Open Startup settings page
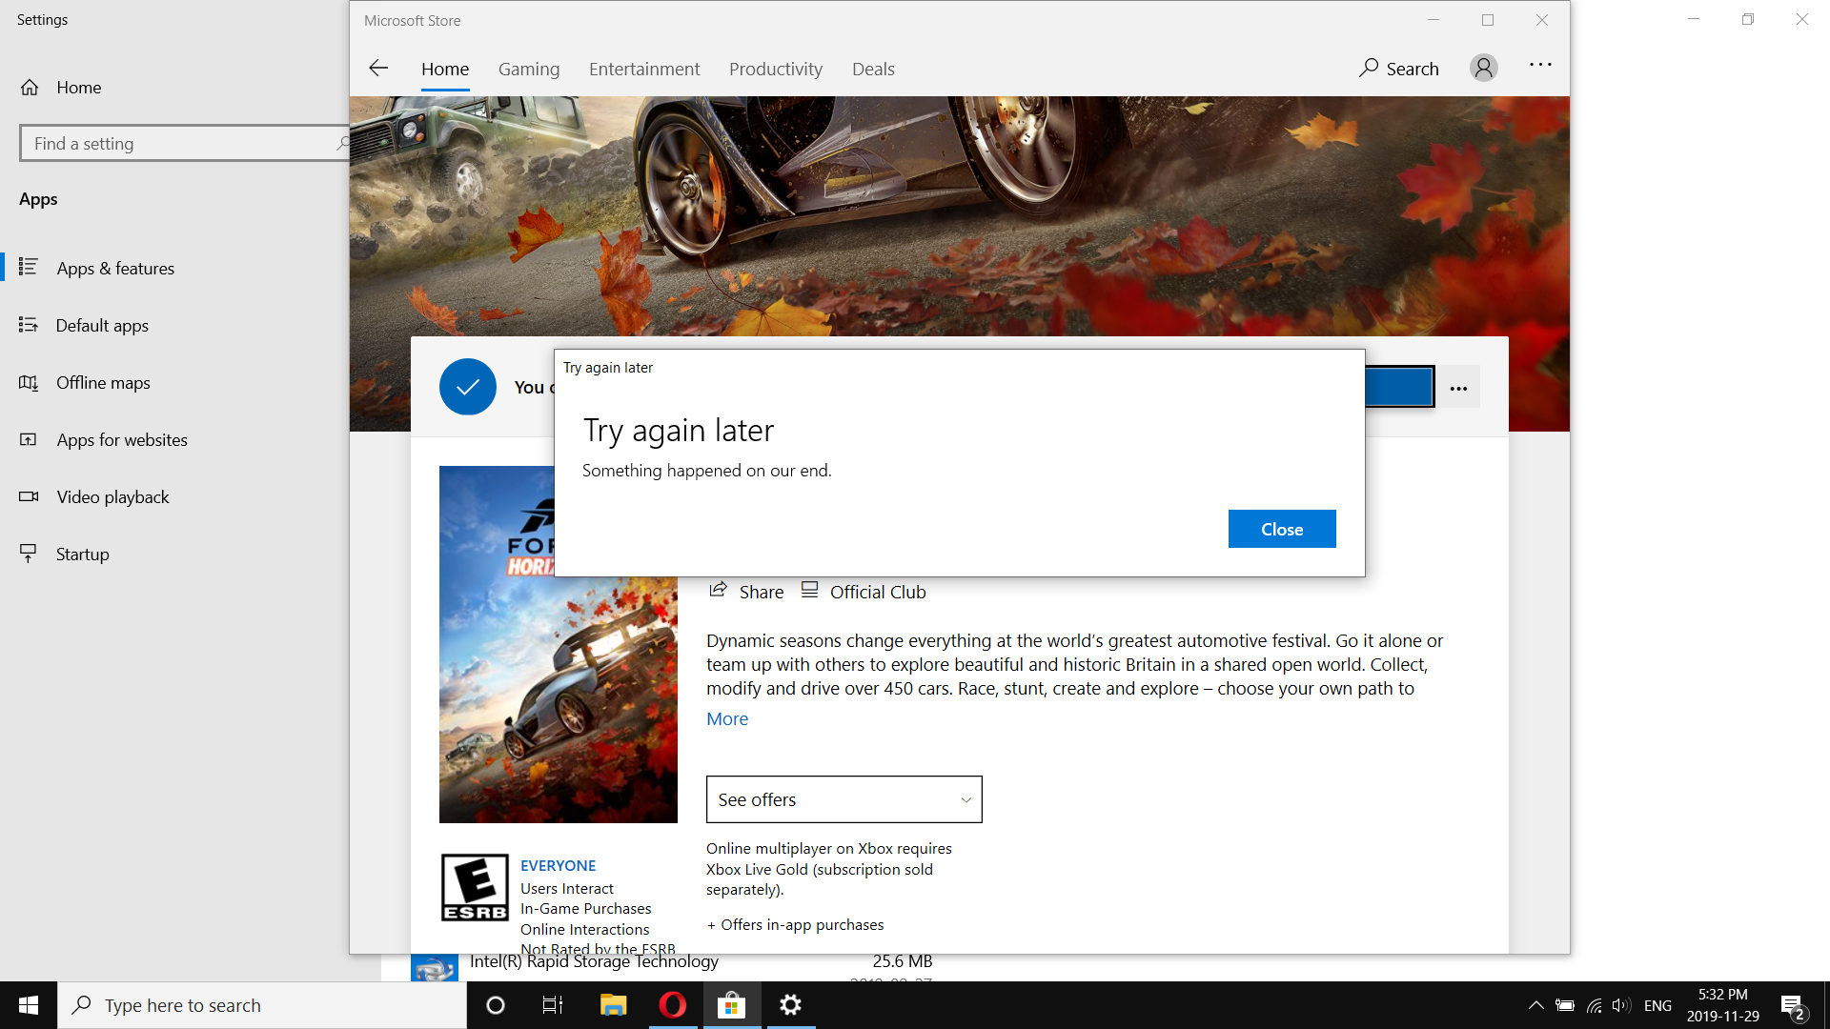The width and height of the screenshot is (1830, 1029). point(82,555)
